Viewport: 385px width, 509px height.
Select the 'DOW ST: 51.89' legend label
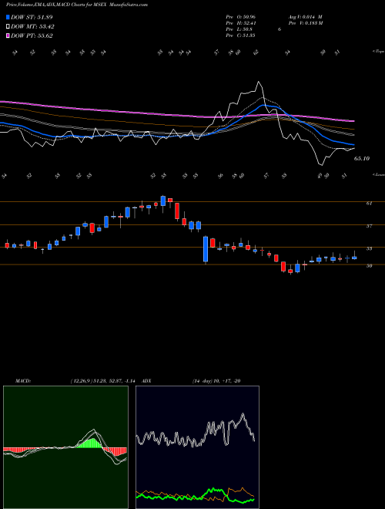click(x=32, y=17)
